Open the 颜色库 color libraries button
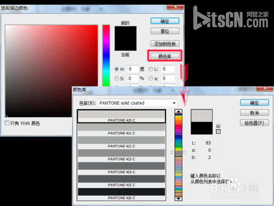Image resolution: width=274 pixels, height=206 pixels. click(x=165, y=56)
